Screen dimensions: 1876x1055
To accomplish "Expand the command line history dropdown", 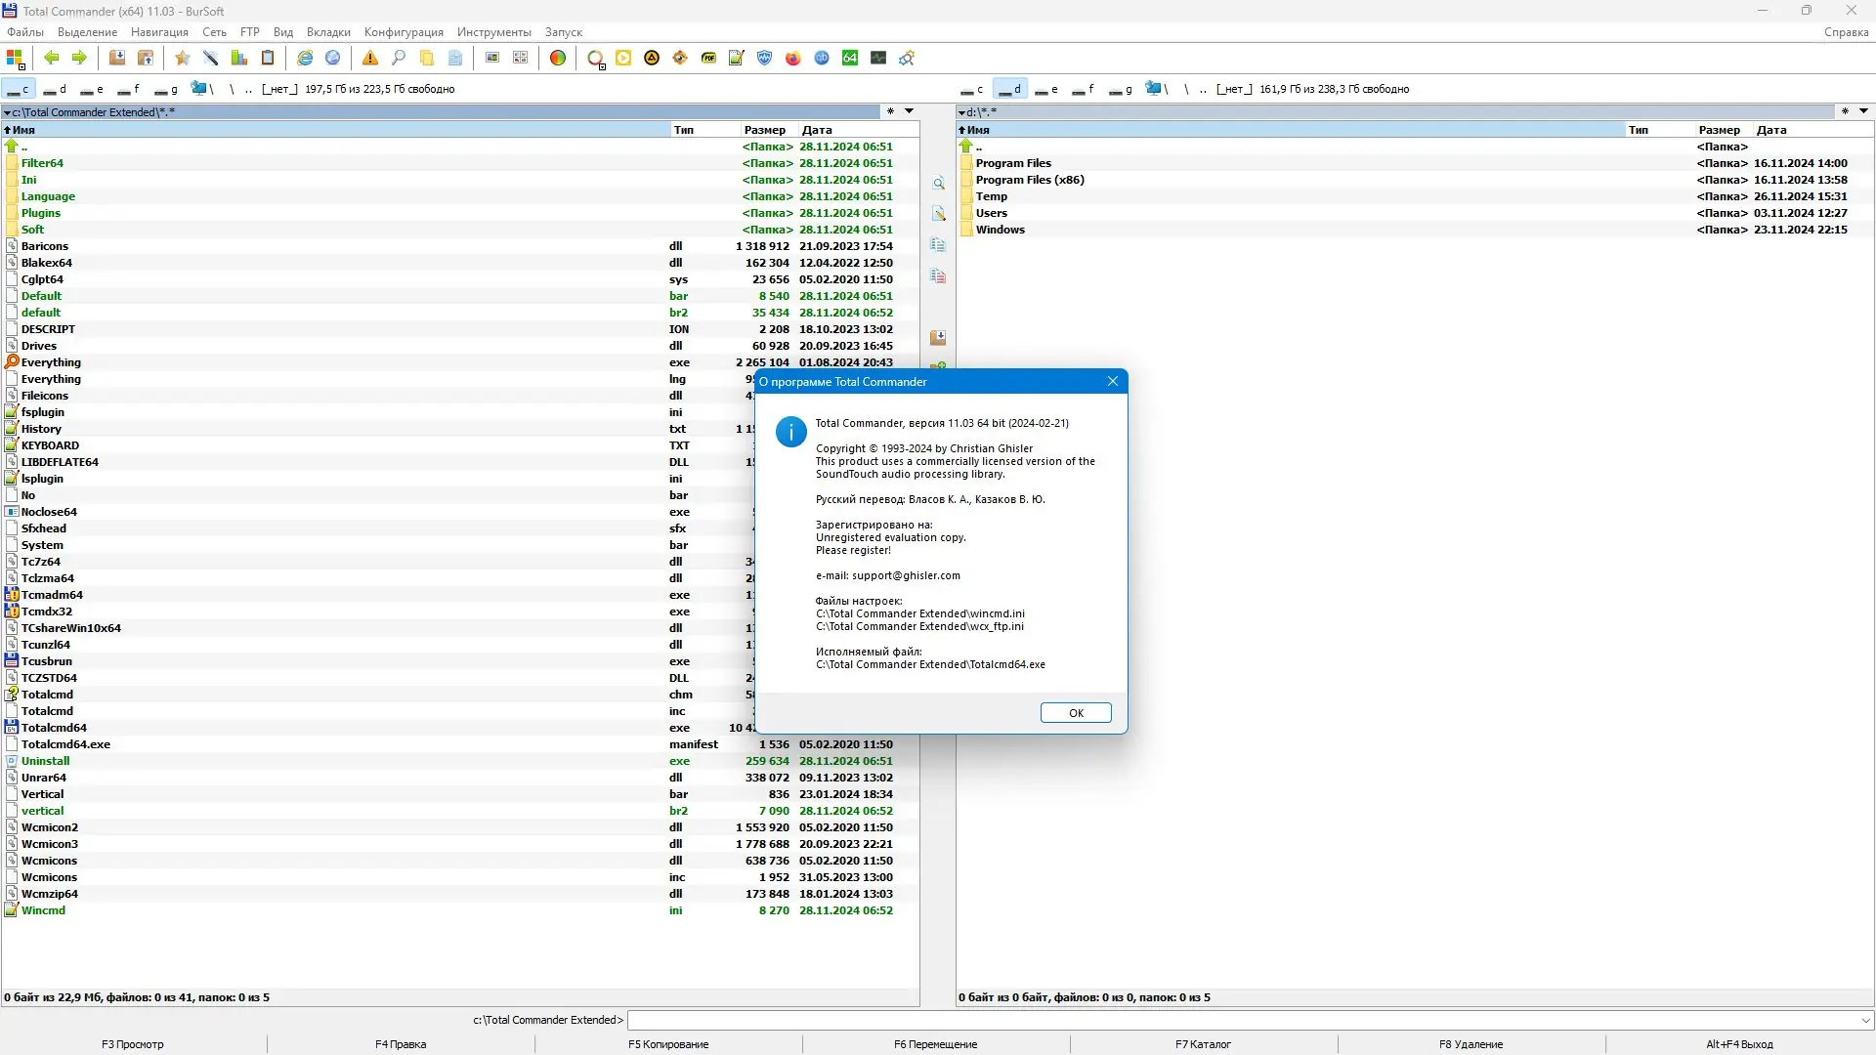I will click(1865, 1020).
